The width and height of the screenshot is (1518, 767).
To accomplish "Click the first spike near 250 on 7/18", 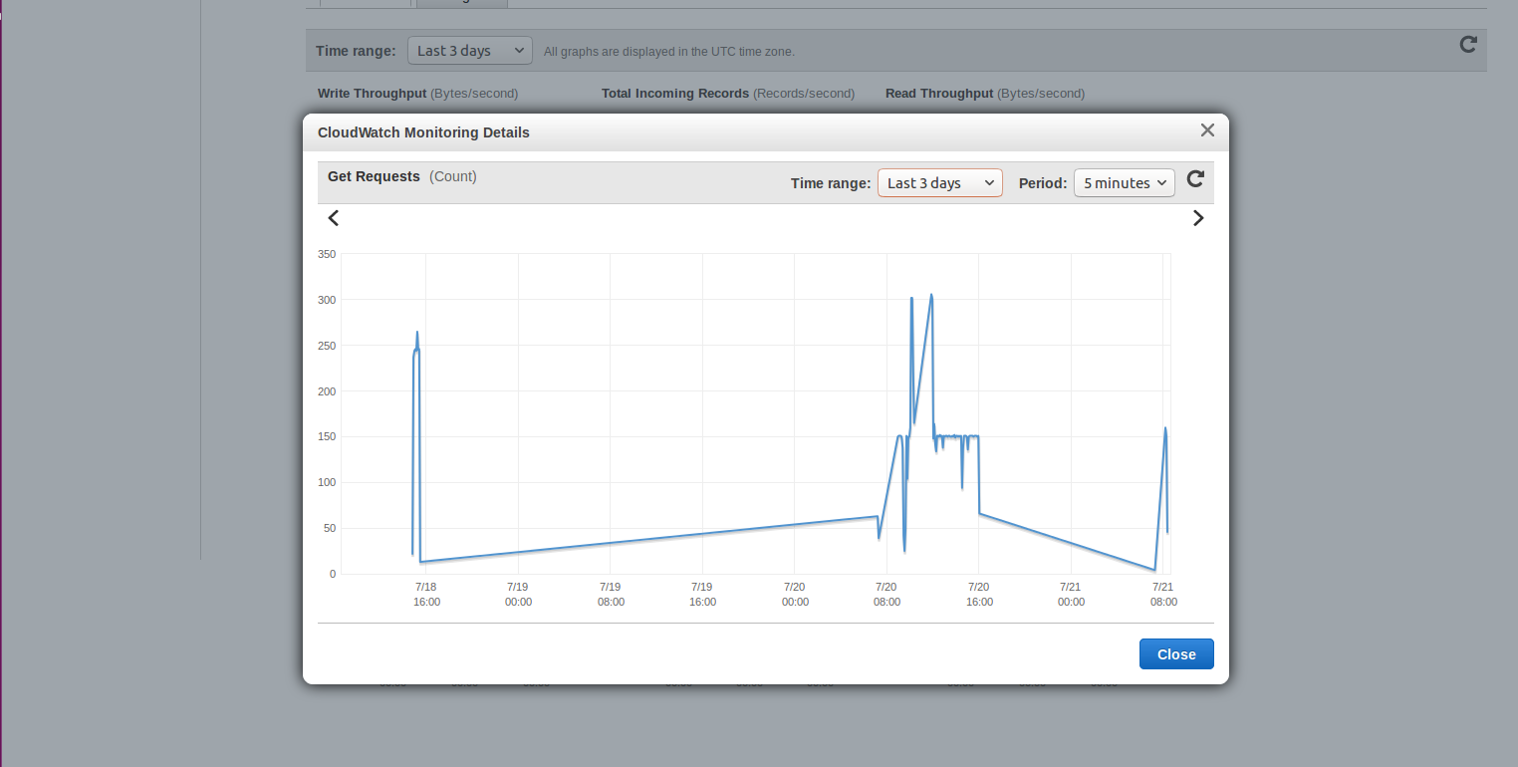I will tap(416, 335).
